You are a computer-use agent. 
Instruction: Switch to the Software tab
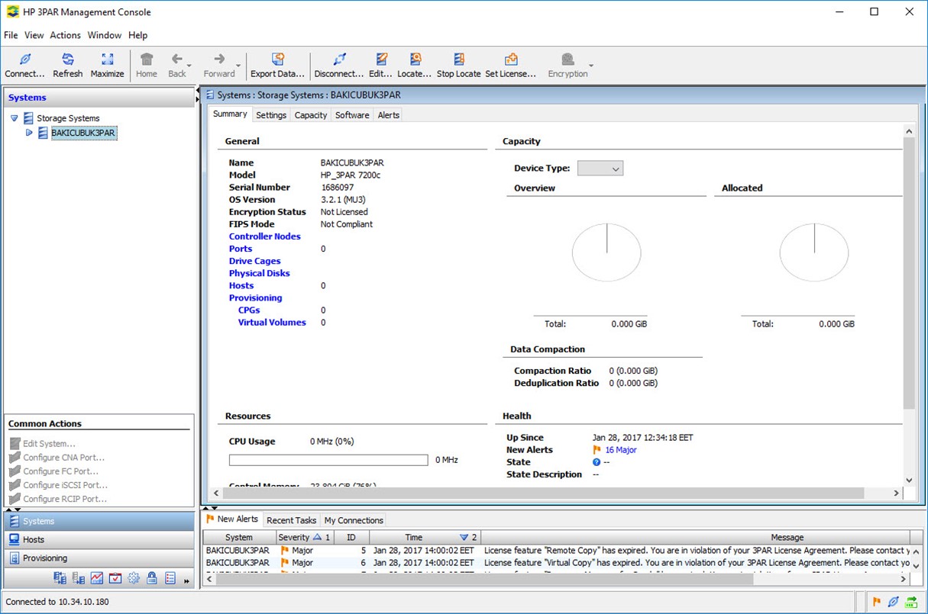click(x=352, y=115)
